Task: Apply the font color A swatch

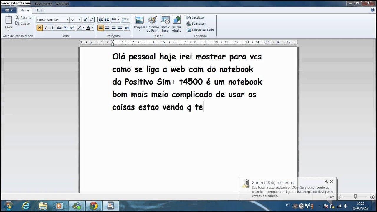Action: click(88, 28)
